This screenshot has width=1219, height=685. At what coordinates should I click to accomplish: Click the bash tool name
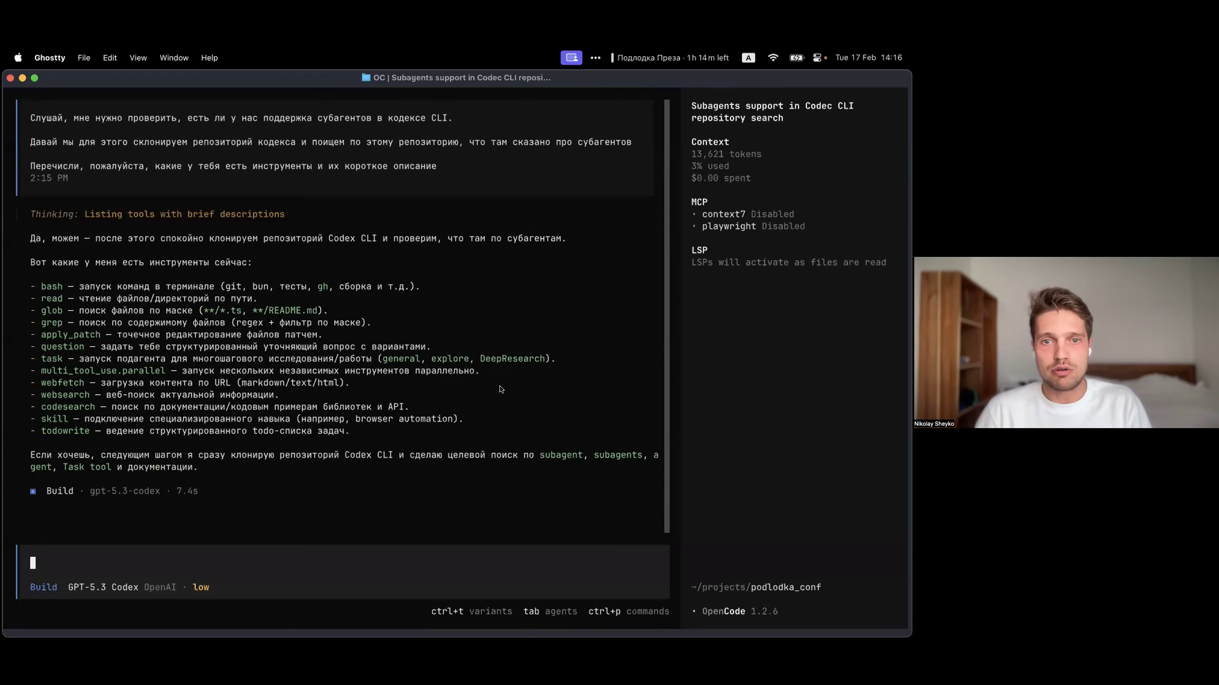click(x=51, y=286)
